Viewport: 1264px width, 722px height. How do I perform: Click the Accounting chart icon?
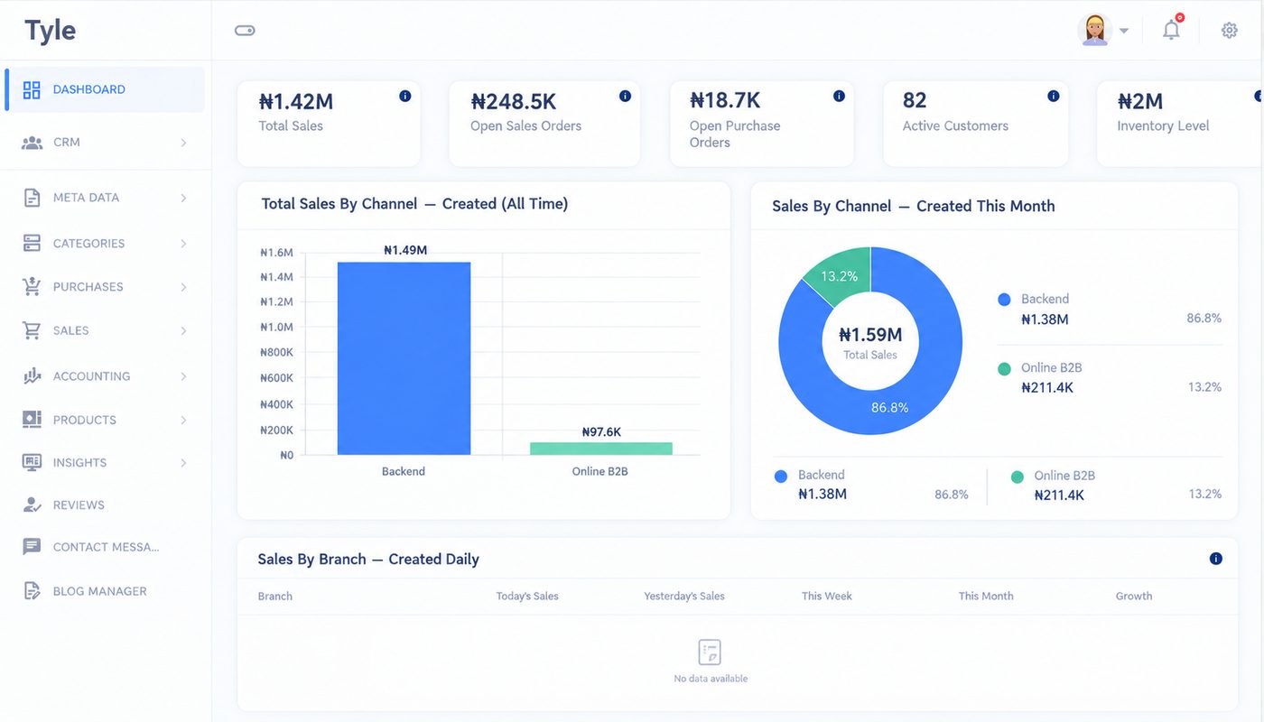[32, 375]
